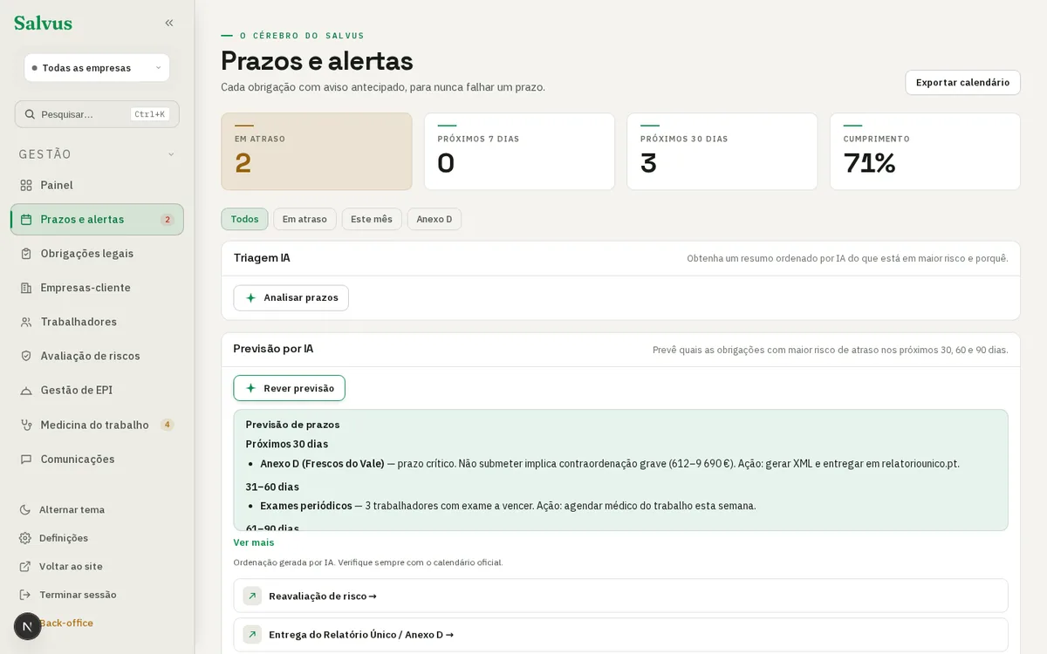The height and width of the screenshot is (654, 1047).
Task: Expand forecast with Ver mais
Action: tap(254, 542)
